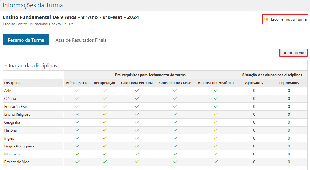310x170 pixels.
Task: Click the Alunos com Histórico checkmark for Projeto de Vida
Action: (x=216, y=162)
